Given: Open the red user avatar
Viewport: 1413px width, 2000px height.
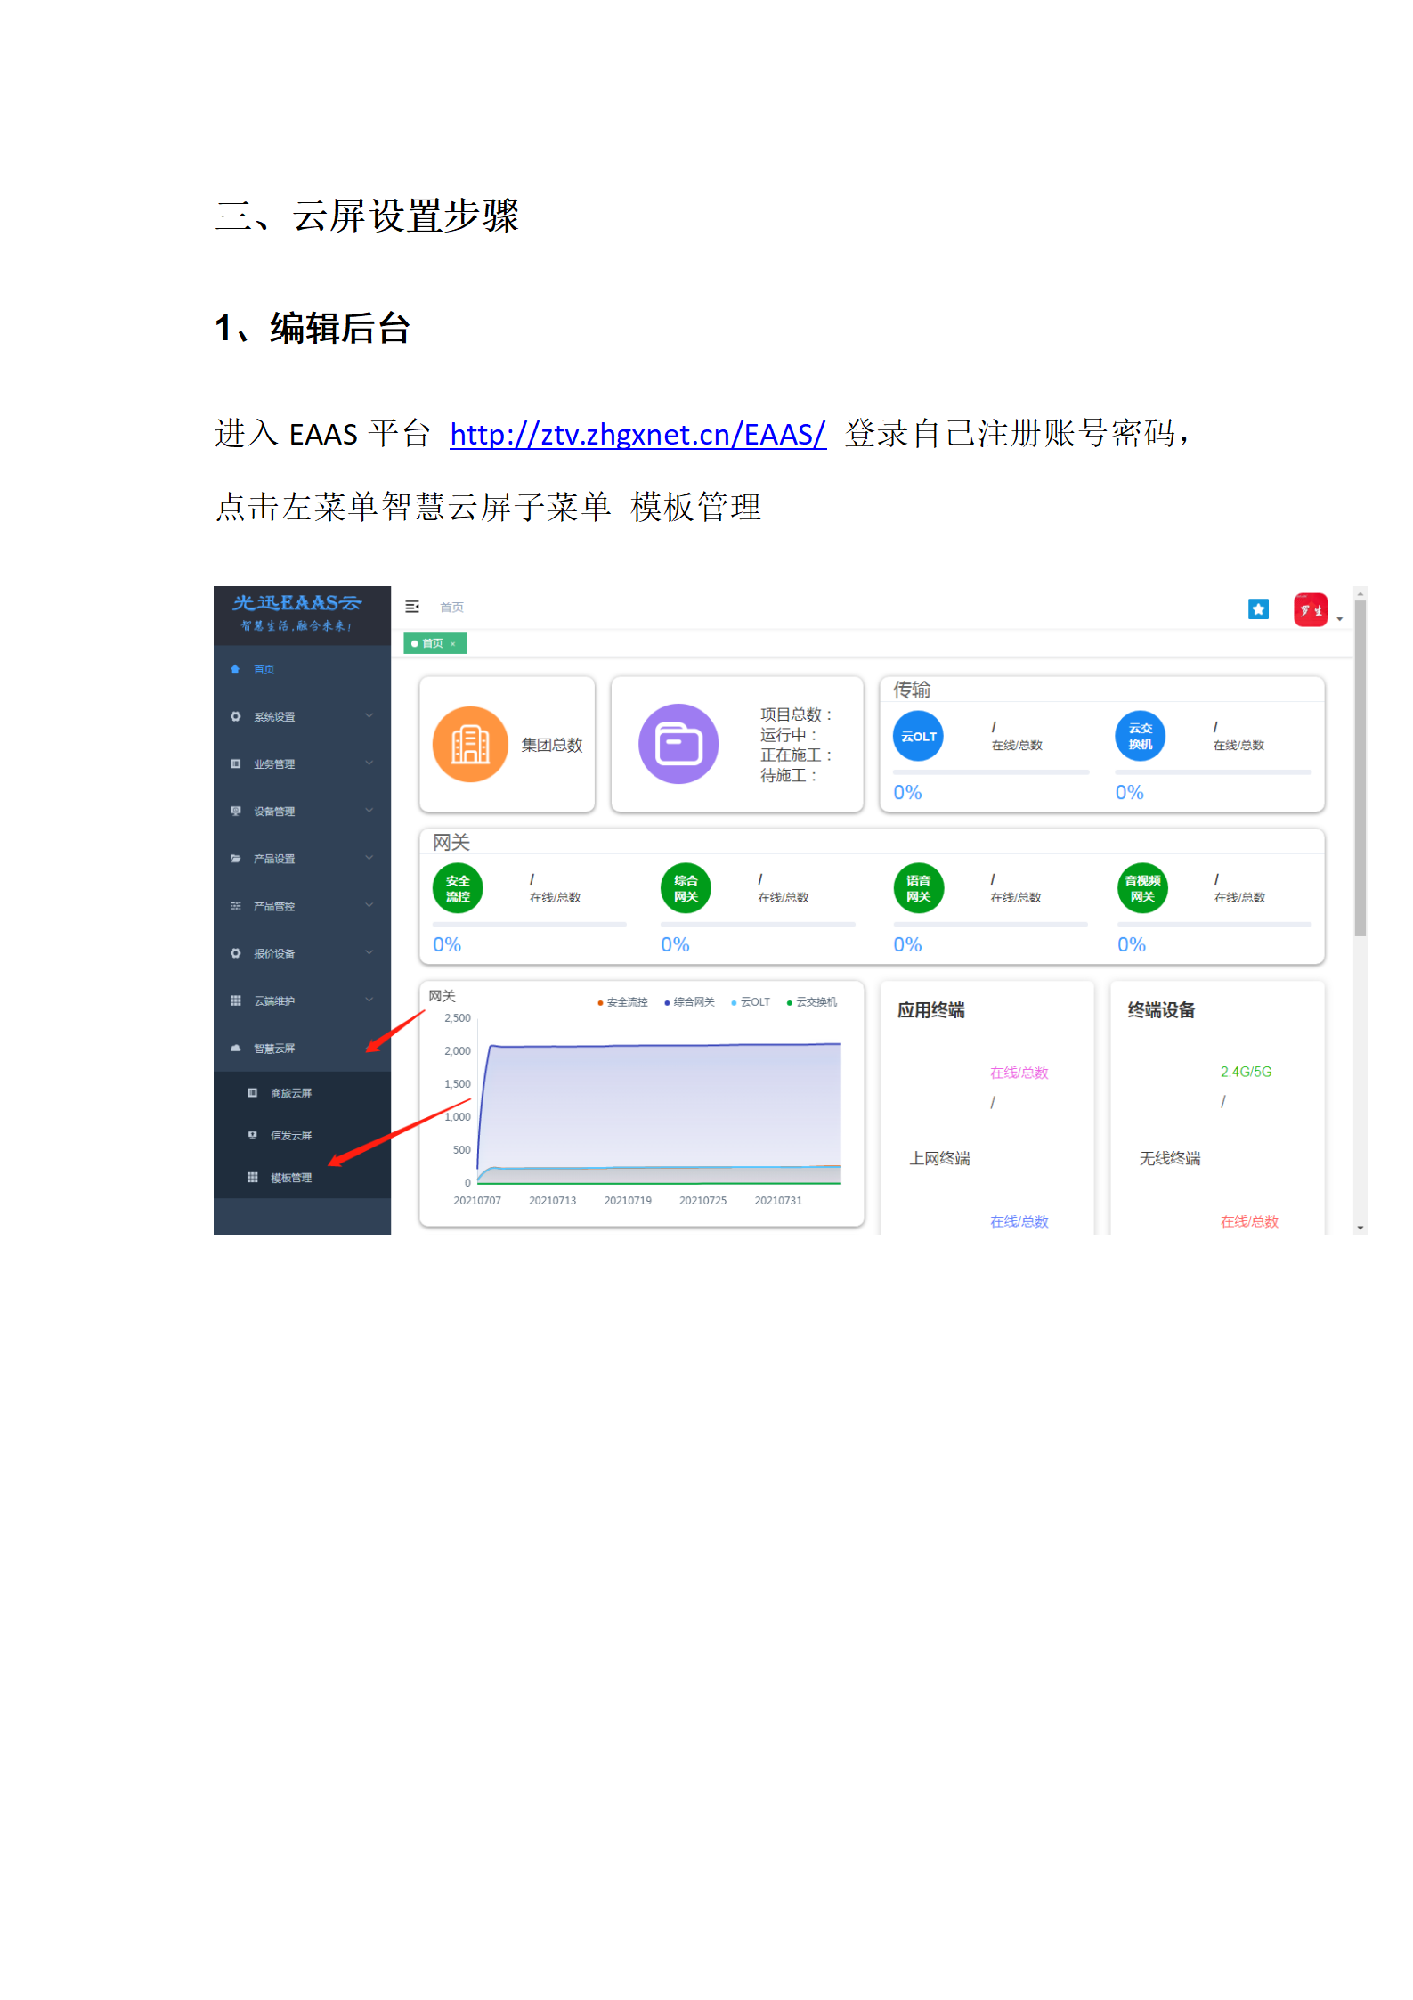Looking at the screenshot, I should (x=1310, y=610).
